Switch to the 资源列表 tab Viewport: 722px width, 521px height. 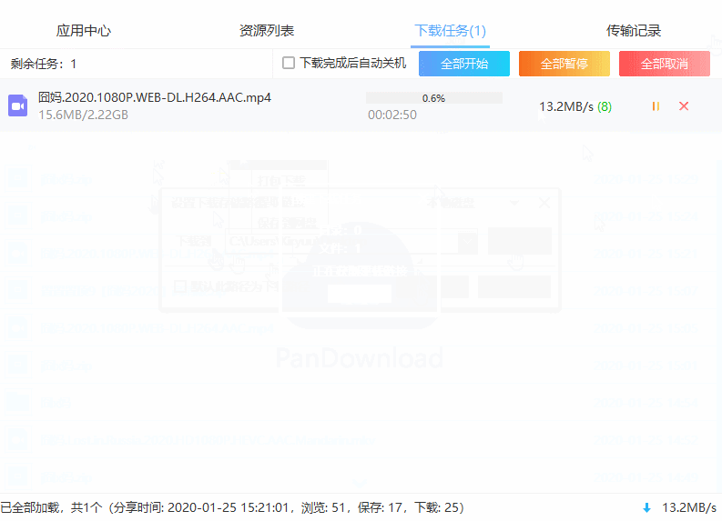coord(267,31)
